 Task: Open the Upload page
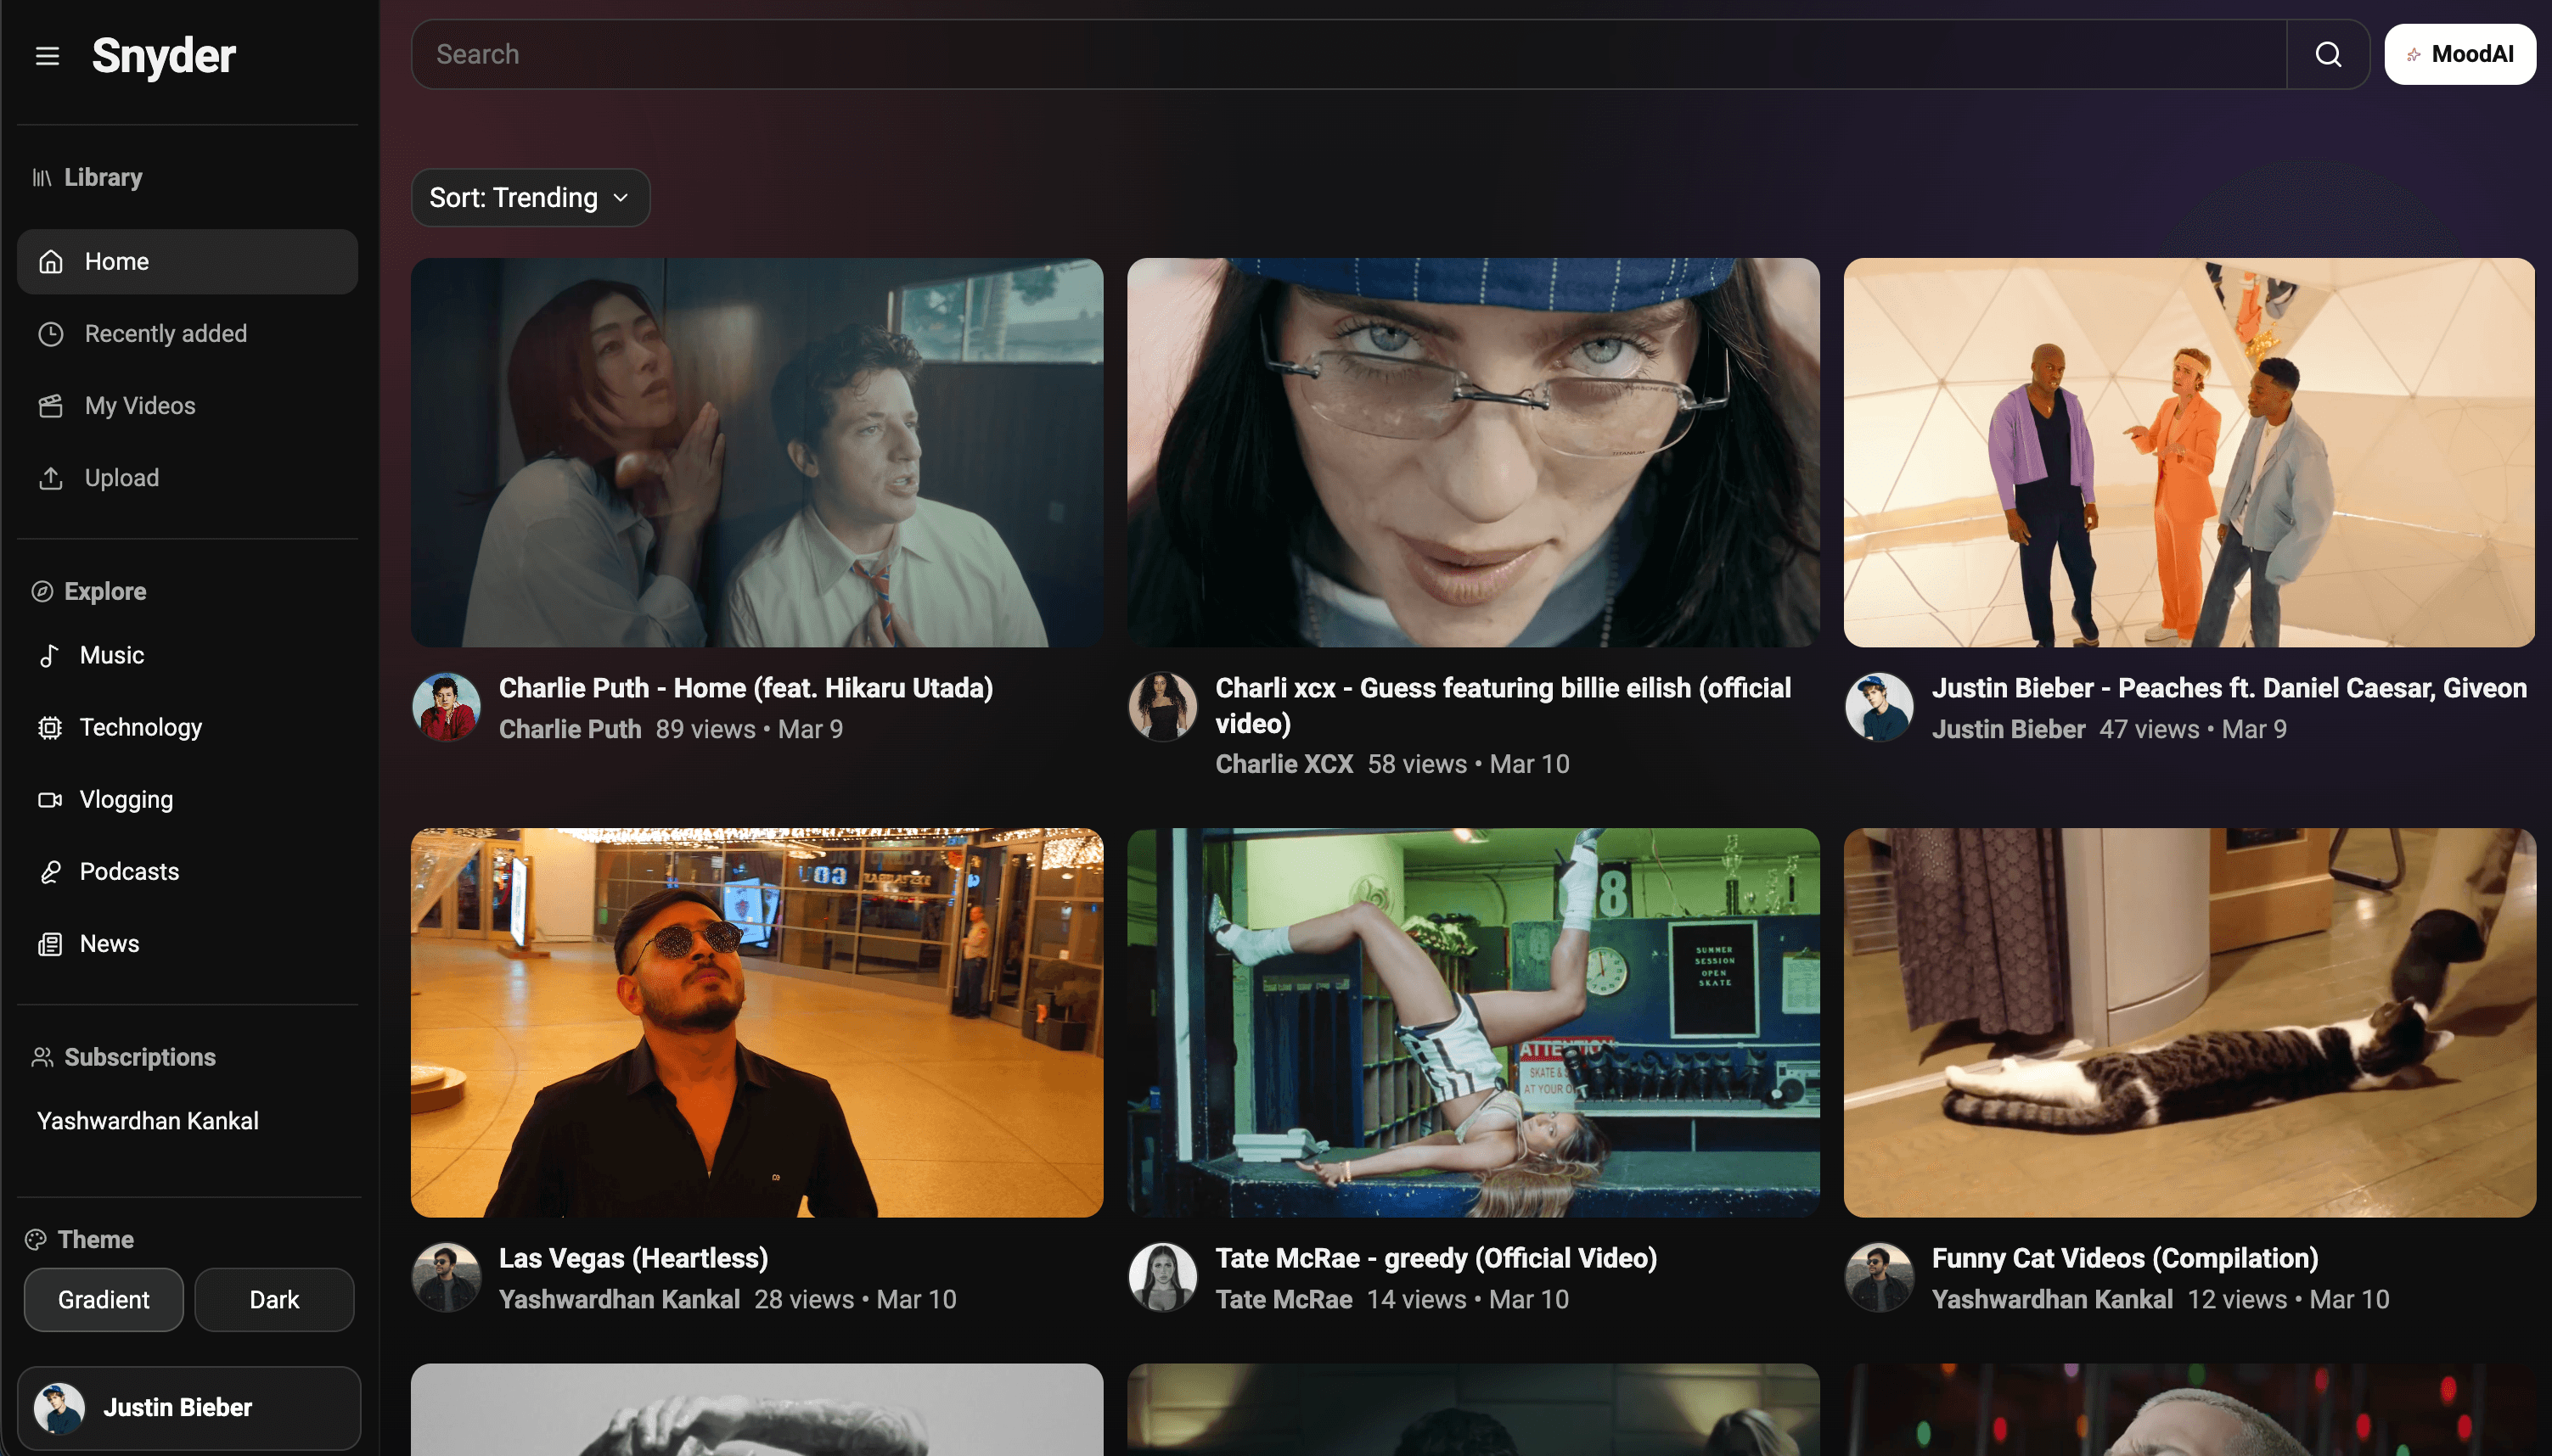[x=187, y=478]
